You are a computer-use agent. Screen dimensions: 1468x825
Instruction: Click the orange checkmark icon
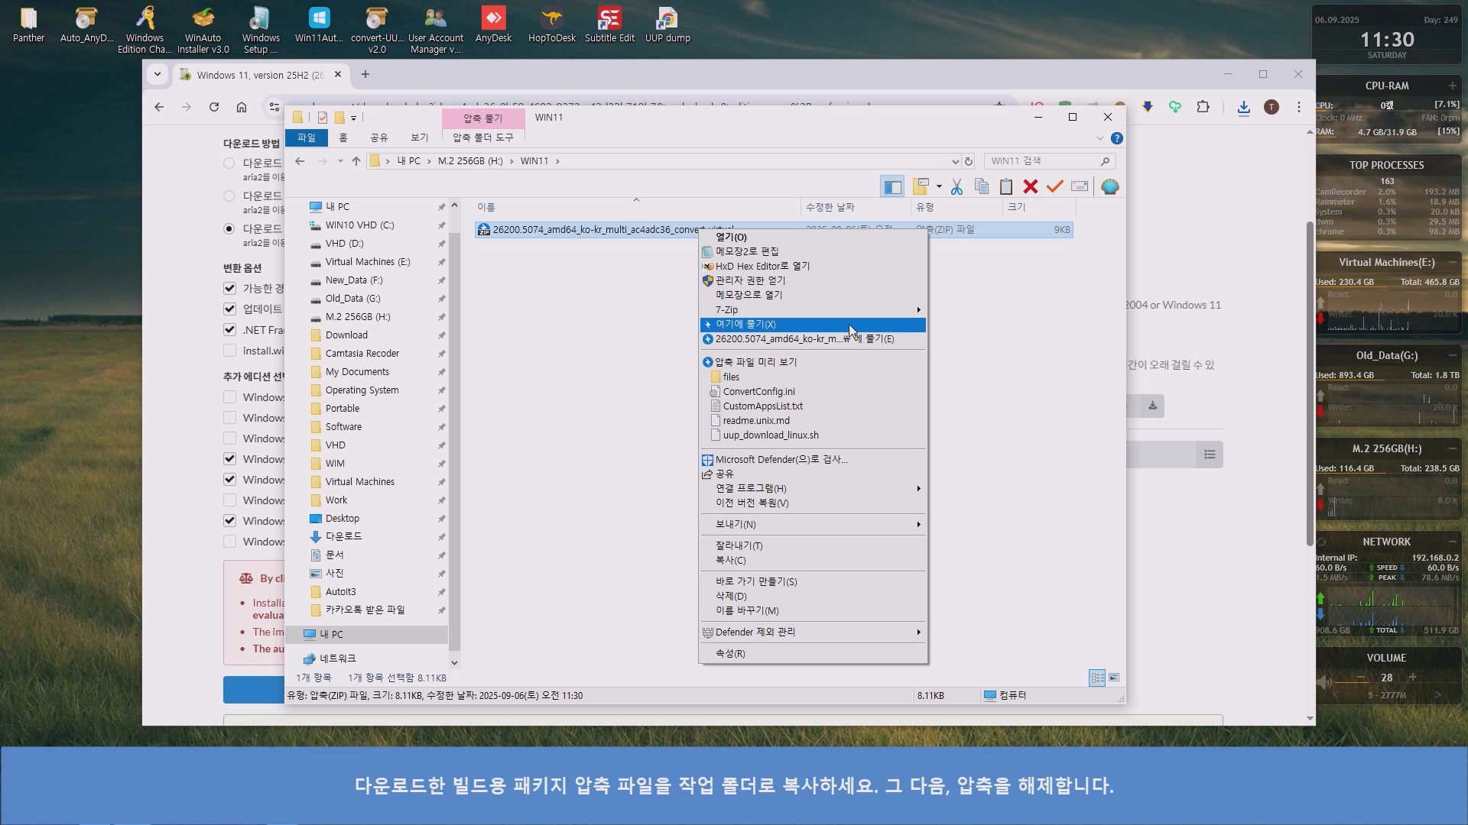pyautogui.click(x=1055, y=186)
